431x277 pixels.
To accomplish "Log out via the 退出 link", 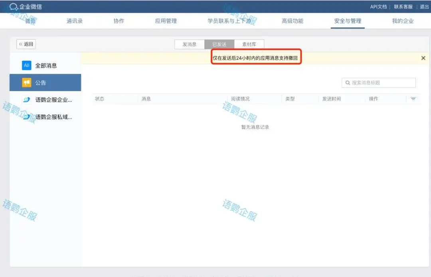I will pos(424,7).
